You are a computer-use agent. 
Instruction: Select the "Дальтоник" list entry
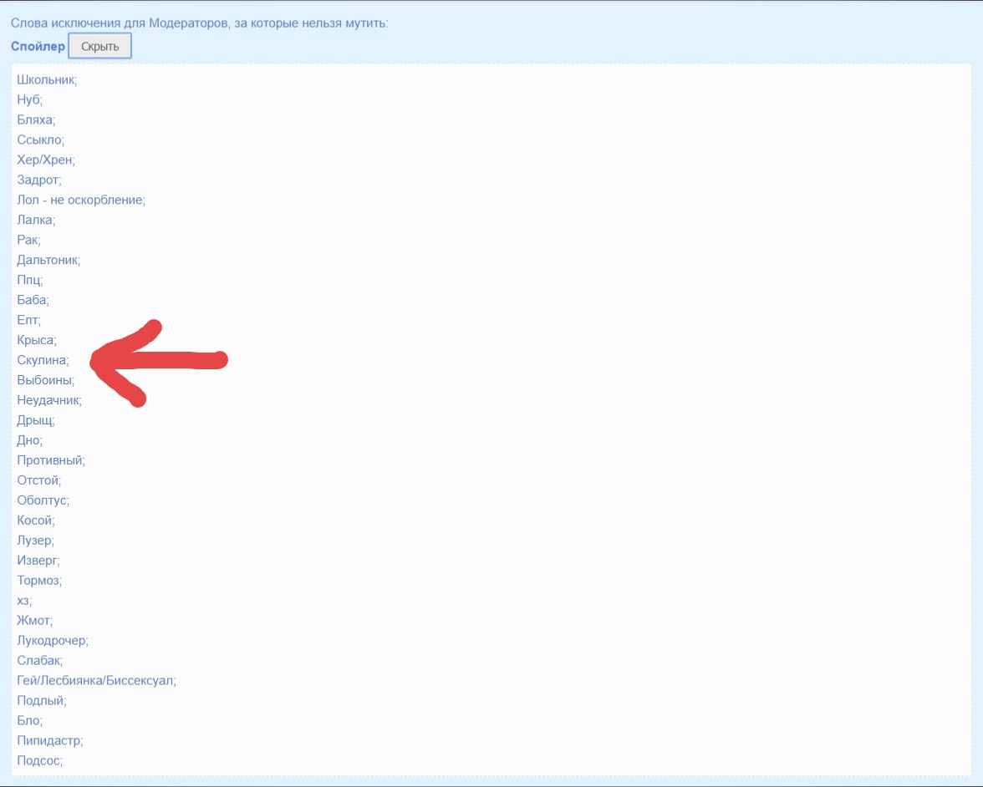48,260
